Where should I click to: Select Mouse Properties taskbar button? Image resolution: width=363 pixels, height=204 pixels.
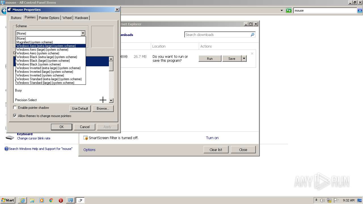pyautogui.click(x=80, y=200)
